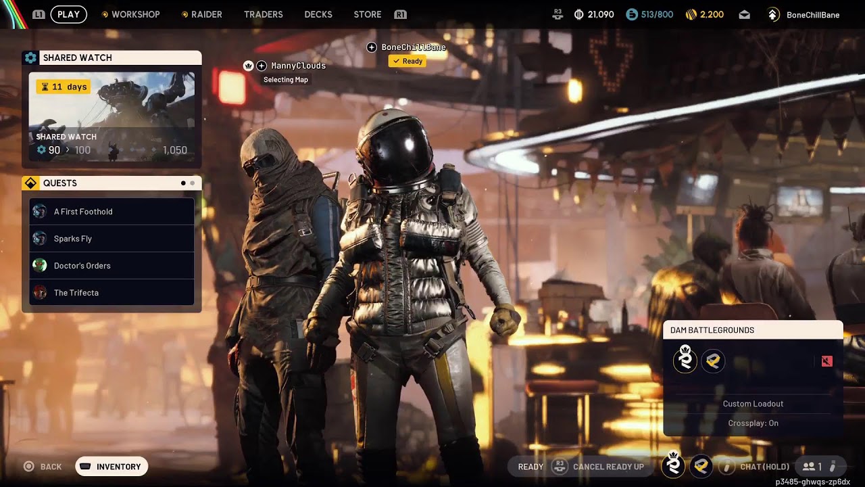Open the INVENTORY button
The image size is (865, 487).
point(112,466)
